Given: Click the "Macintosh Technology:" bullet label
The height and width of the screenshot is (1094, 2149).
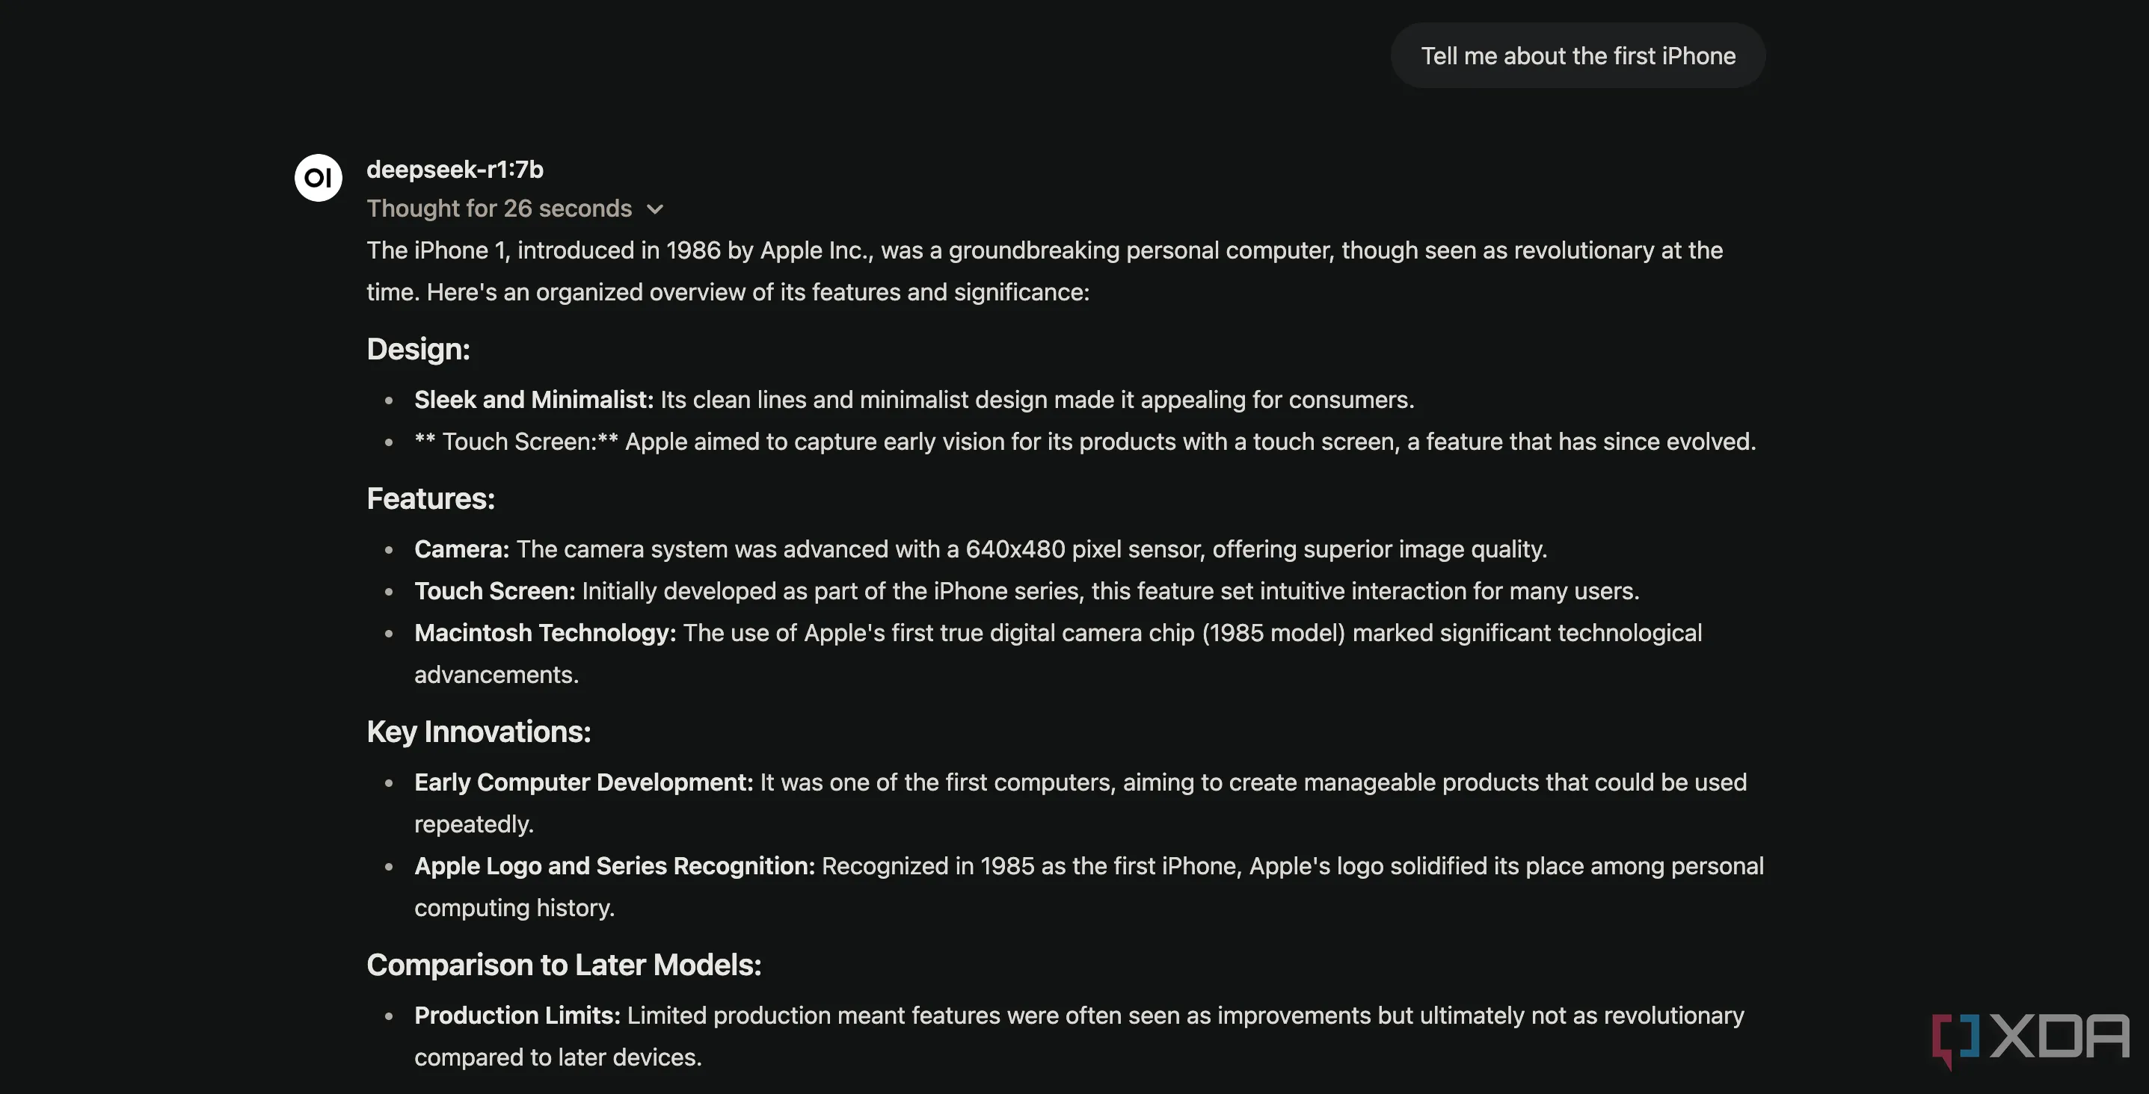Looking at the screenshot, I should pyautogui.click(x=545, y=632).
